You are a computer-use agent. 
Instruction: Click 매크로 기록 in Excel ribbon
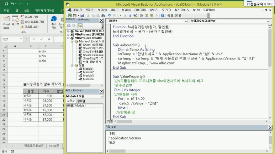pyautogui.click(x=30, y=17)
